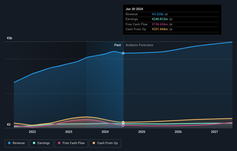The width and height of the screenshot is (237, 151).
Task: Click the Free Cash Flow row label in tooltip
Action: point(137,24)
